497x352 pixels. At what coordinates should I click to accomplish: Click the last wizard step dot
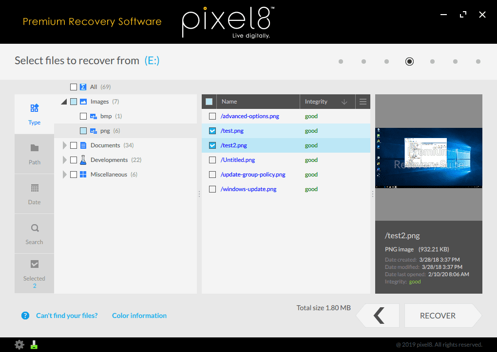pos(478,61)
